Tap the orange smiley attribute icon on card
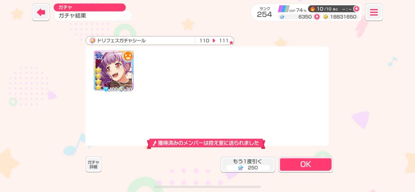This screenshot has height=192, width=415. [x=128, y=56]
